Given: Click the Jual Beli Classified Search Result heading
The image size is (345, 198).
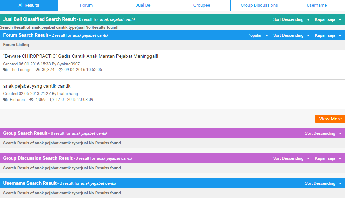Looking at the screenshot, I should [x=40, y=19].
